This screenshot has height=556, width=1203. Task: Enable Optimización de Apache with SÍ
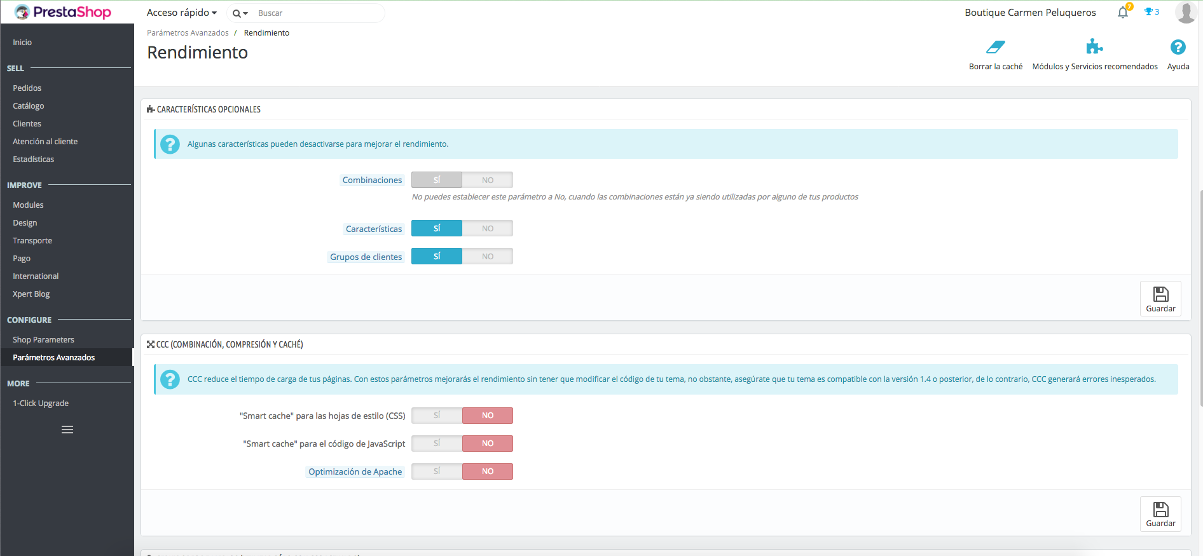[x=437, y=471]
